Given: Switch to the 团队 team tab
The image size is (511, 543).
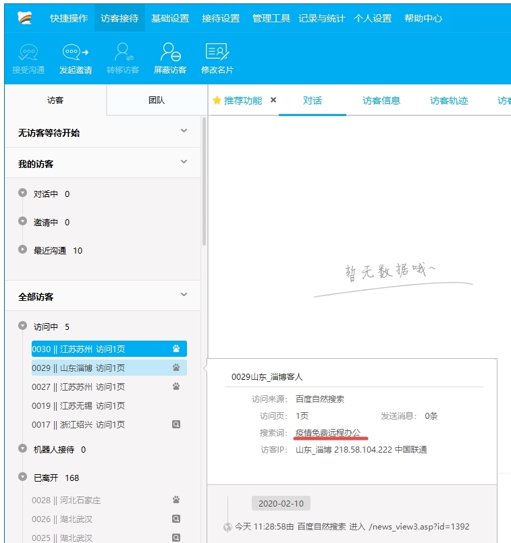Looking at the screenshot, I should pos(156,101).
